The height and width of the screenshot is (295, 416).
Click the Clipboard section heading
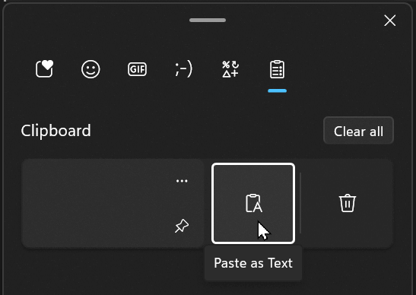(56, 131)
